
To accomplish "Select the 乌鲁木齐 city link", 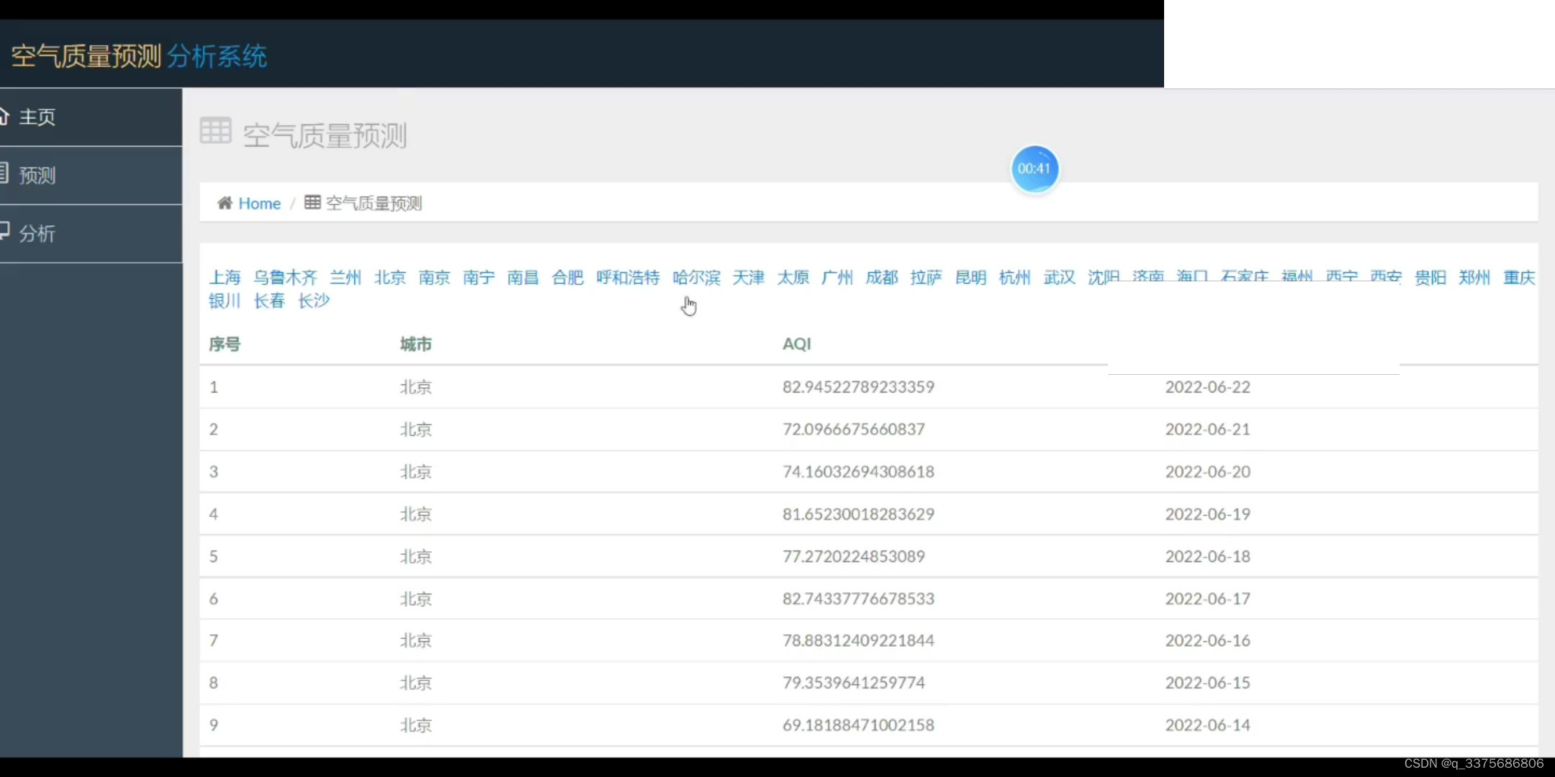I will pyautogui.click(x=285, y=278).
